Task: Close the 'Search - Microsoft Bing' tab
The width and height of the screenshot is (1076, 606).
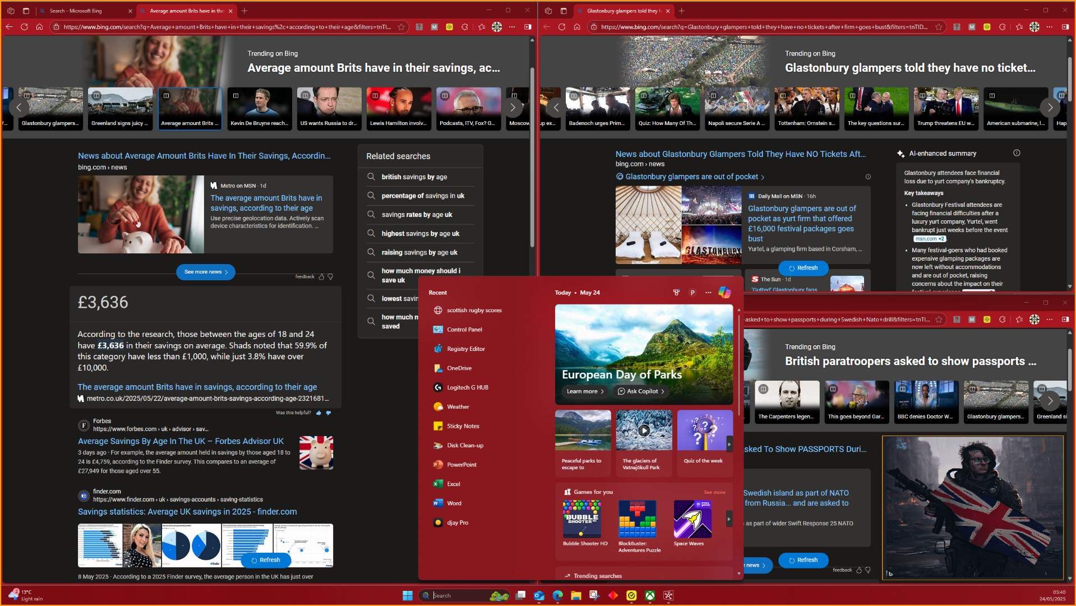Action: pyautogui.click(x=130, y=11)
